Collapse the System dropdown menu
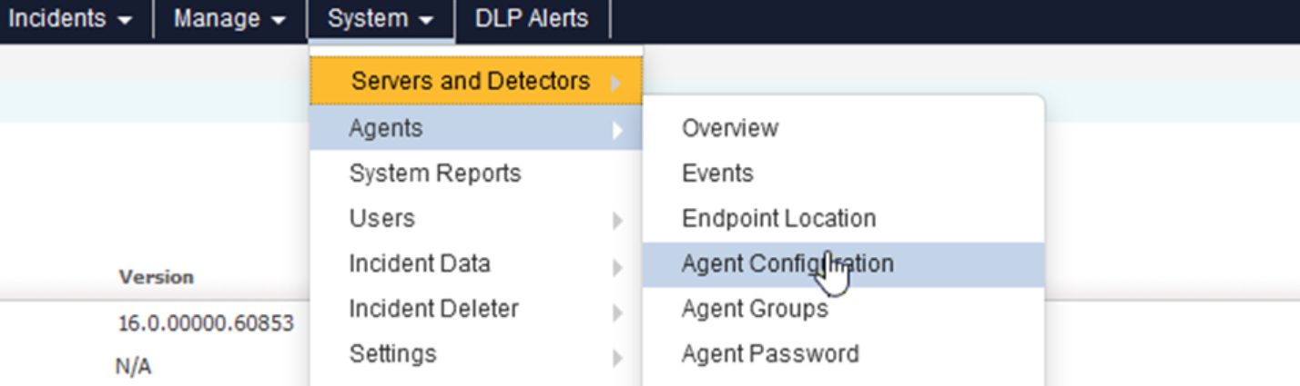Image resolution: width=1300 pixels, height=386 pixels. 381,19
